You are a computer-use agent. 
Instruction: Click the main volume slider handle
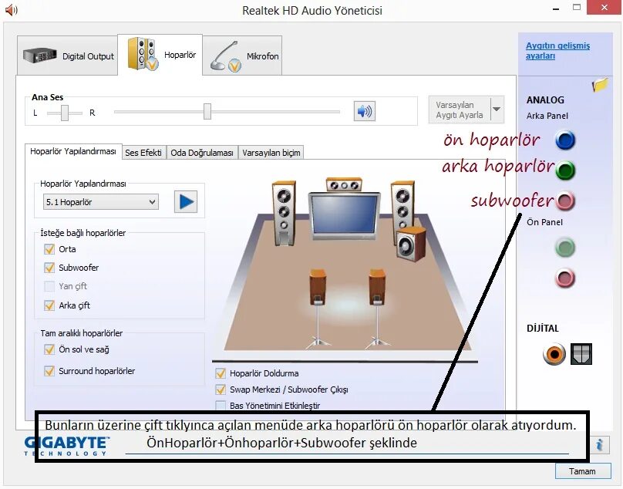coord(207,111)
